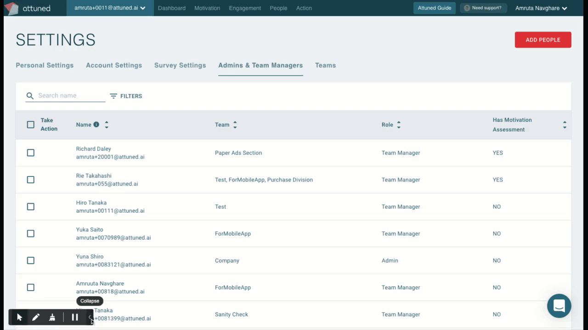588x330 pixels.
Task: Check the box for Hiro Tanaka
Action: click(31, 207)
